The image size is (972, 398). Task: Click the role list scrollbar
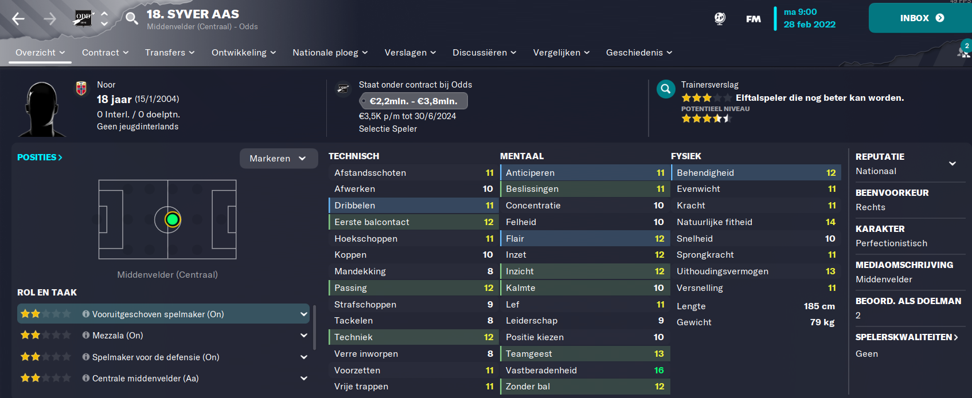tap(314, 328)
